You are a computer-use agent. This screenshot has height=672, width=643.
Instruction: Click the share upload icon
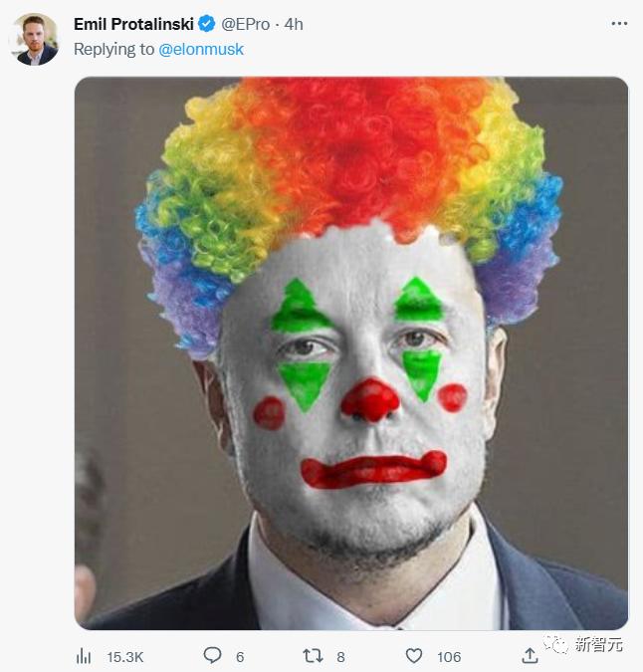pos(531,655)
